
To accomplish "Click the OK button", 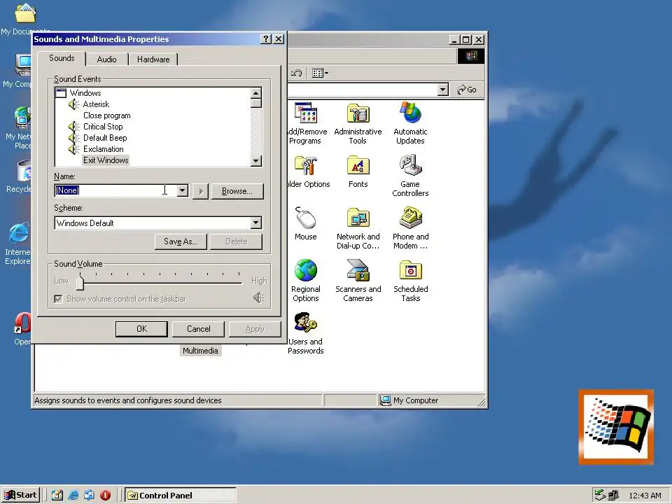I will click(x=141, y=329).
